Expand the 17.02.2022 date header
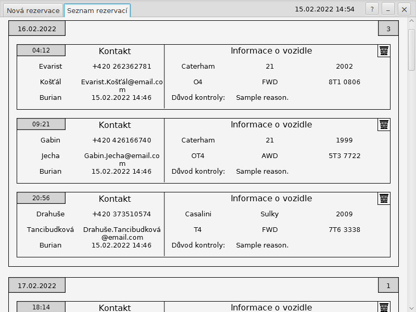 37,285
